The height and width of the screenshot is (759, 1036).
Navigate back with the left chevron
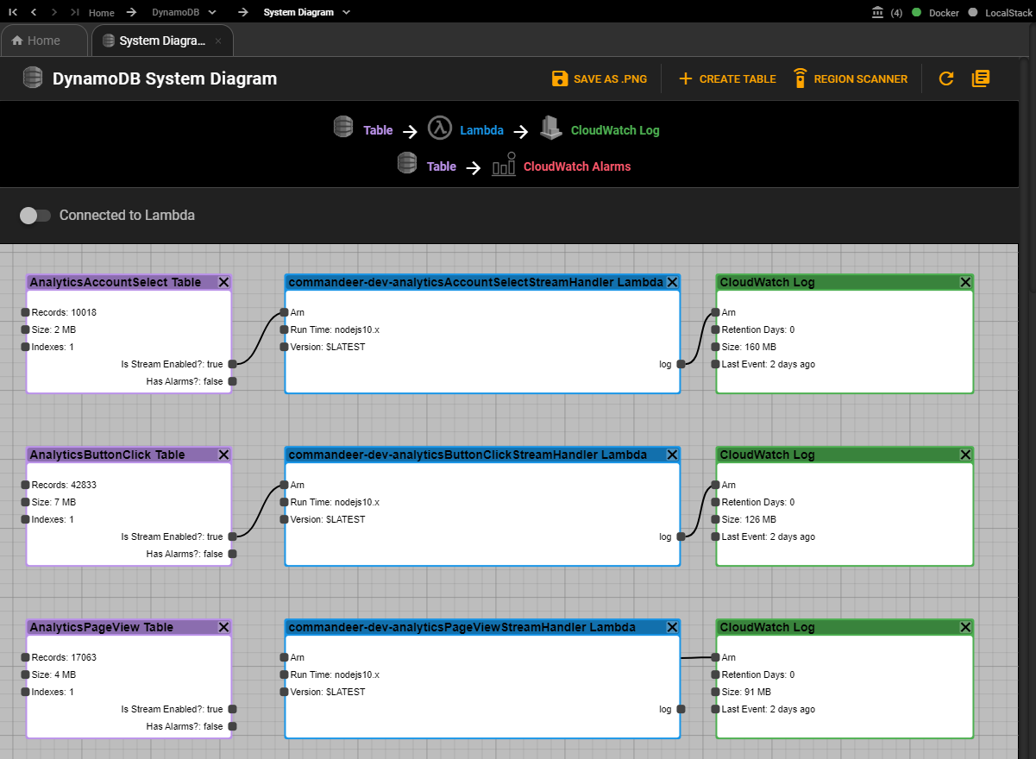point(33,12)
